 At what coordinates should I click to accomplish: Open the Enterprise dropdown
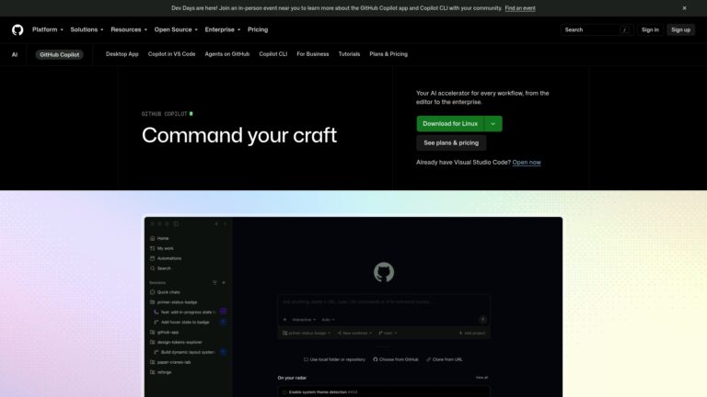[x=223, y=29]
